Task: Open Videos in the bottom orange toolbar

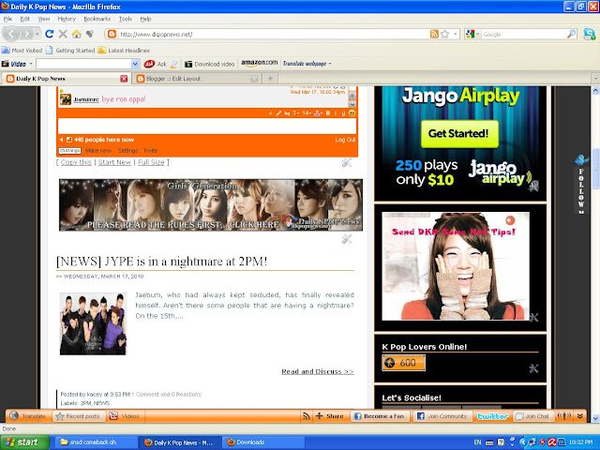Action: click(x=125, y=416)
